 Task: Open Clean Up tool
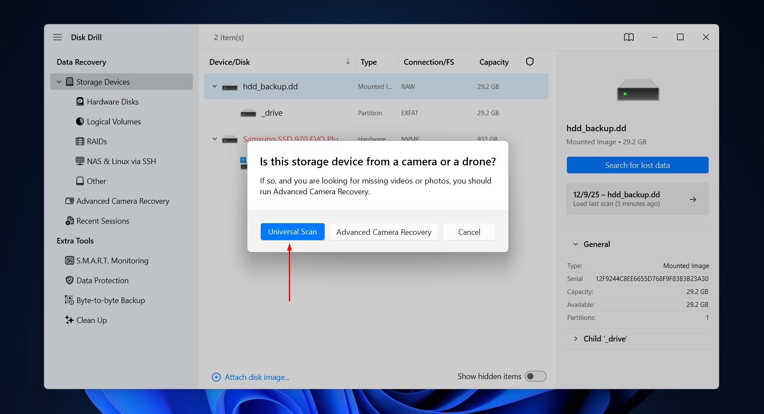point(91,320)
